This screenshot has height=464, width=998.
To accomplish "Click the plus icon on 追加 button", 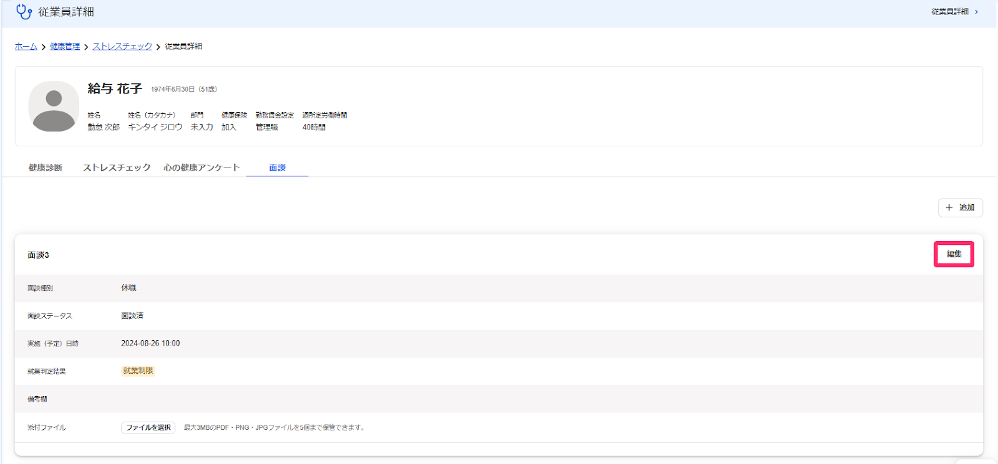I will 949,207.
